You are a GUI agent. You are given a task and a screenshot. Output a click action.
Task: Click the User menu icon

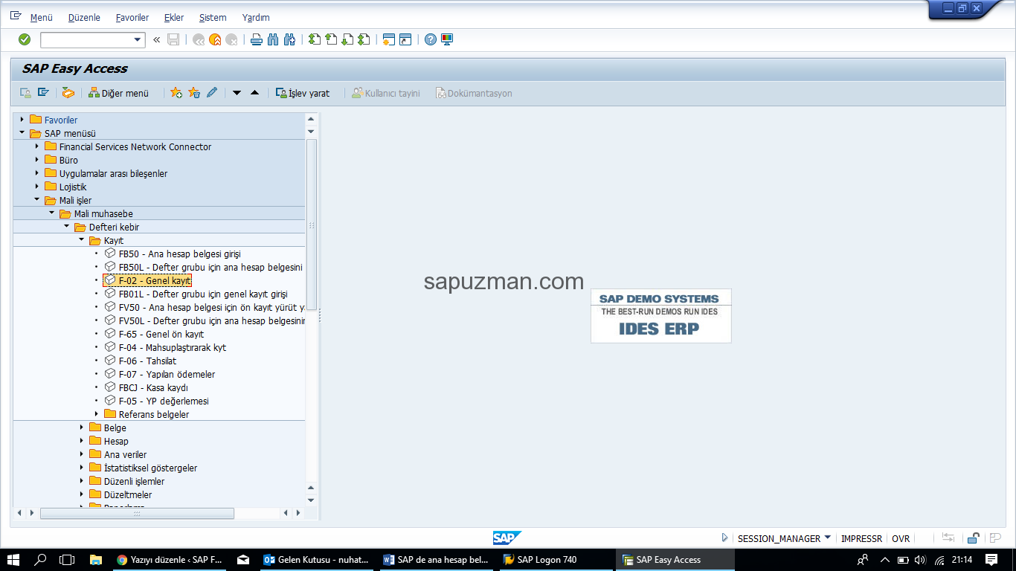click(x=25, y=93)
